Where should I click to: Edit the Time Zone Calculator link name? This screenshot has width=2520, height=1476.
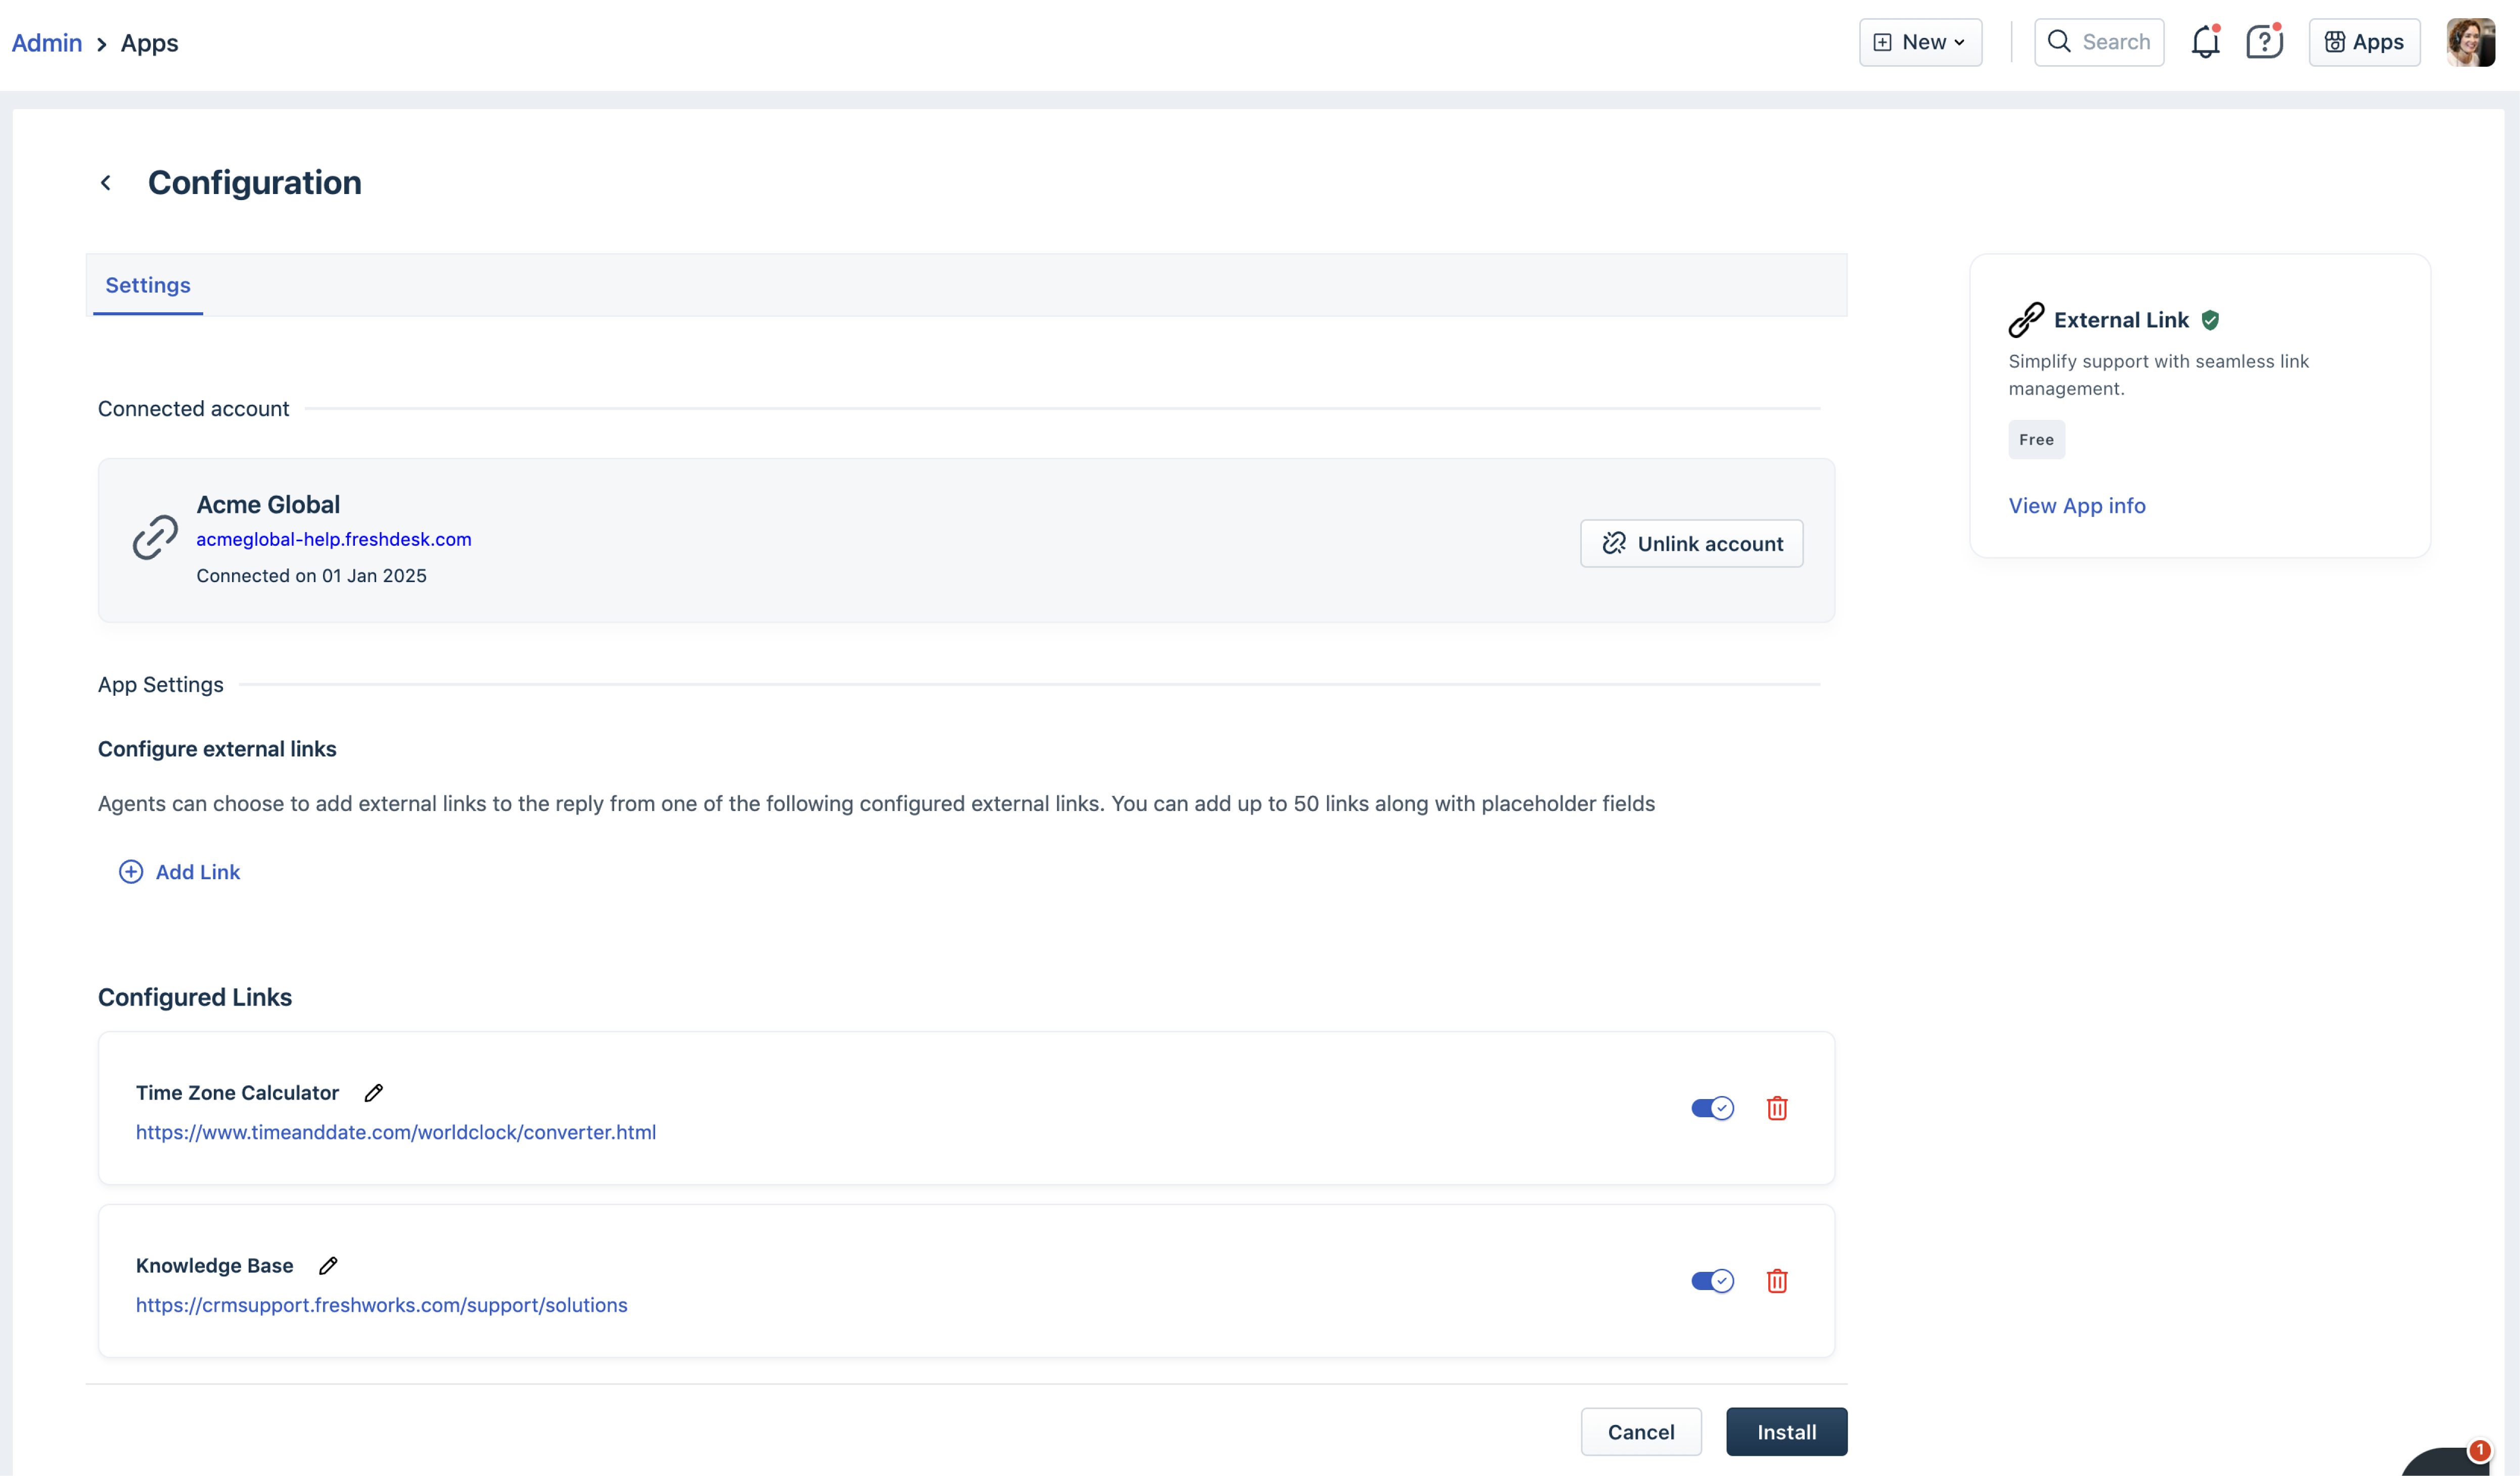[x=373, y=1092]
